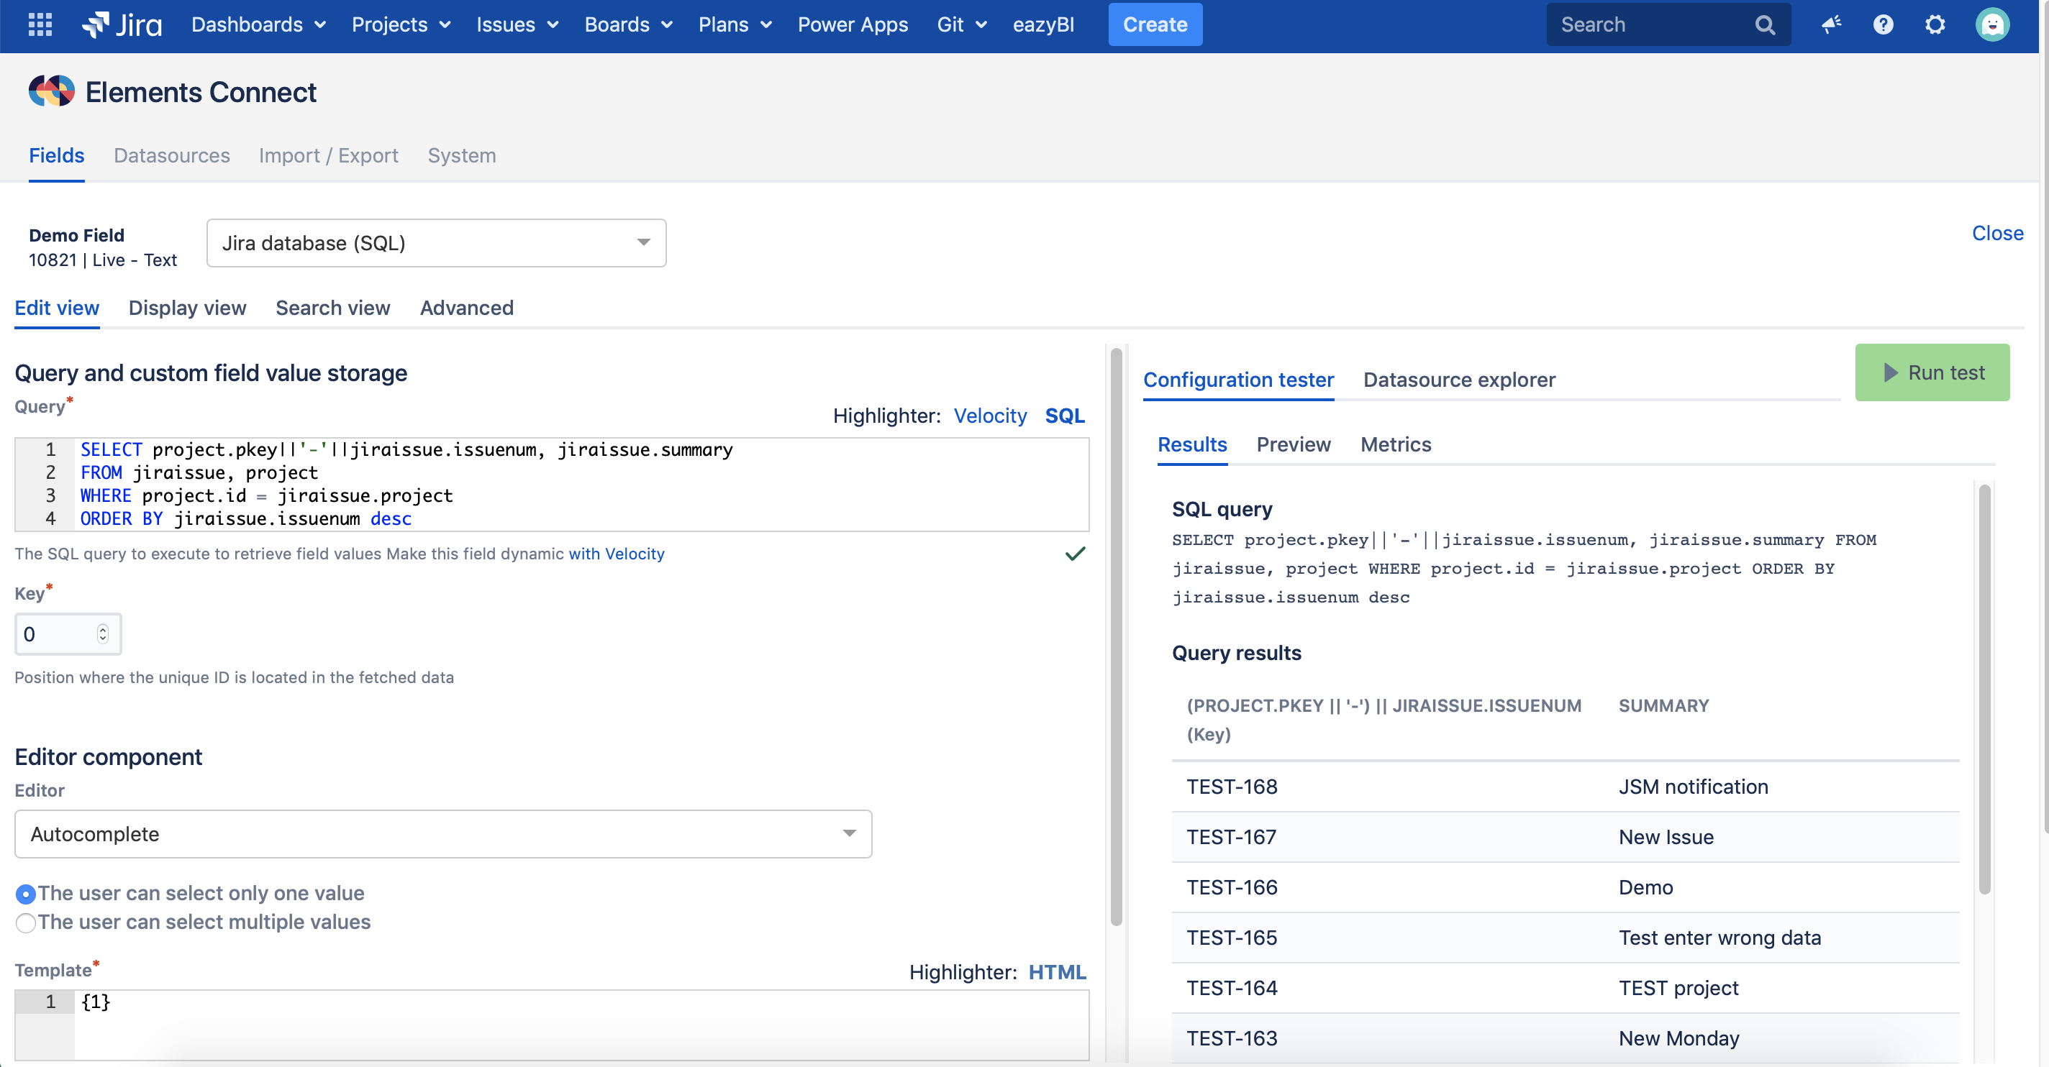
Task: Select 'multiple values' radio option
Action: (x=25, y=922)
